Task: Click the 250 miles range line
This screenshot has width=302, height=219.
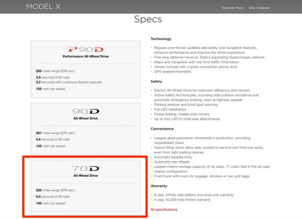Action: tap(55, 71)
